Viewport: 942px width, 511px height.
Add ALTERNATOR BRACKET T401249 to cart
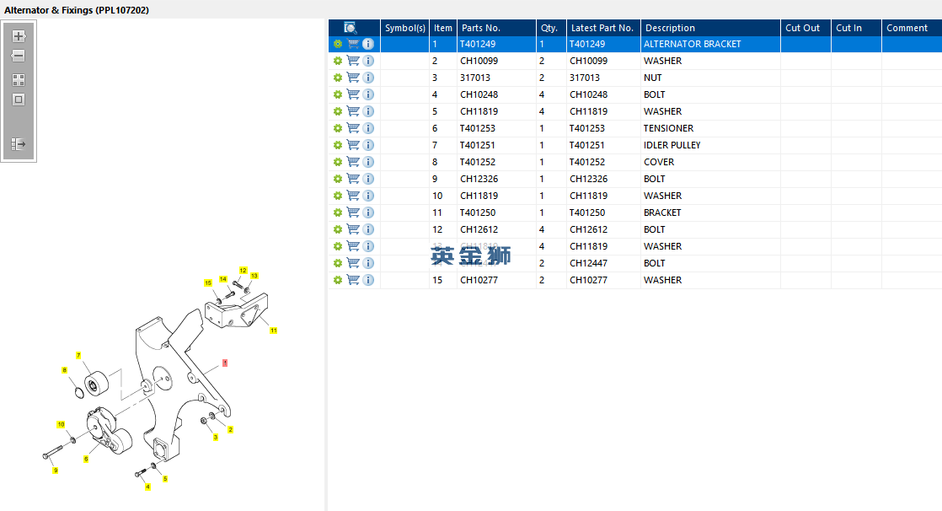pos(353,44)
